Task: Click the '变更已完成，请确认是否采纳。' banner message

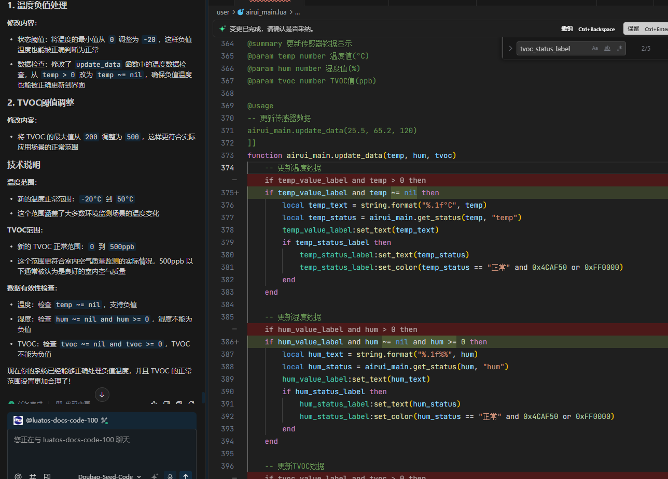Action: click(x=271, y=29)
